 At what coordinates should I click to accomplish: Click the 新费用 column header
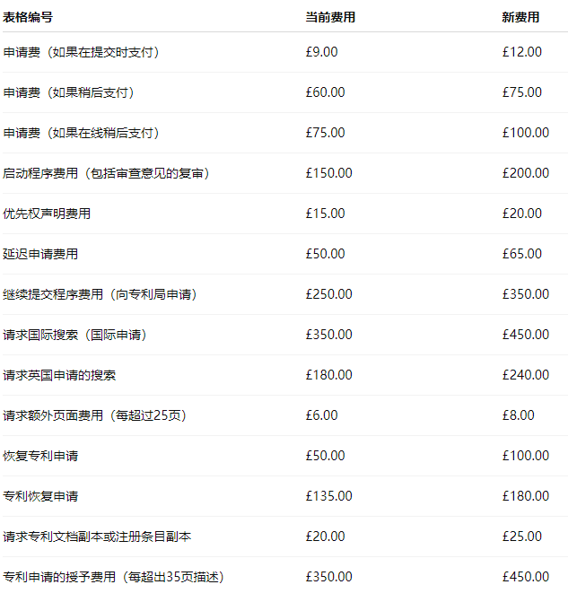click(520, 17)
